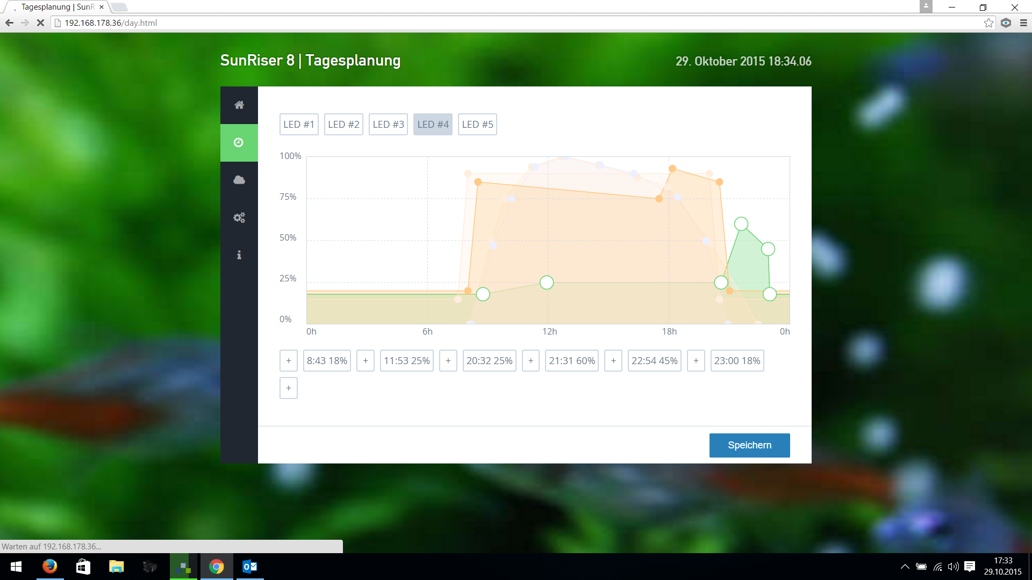Image resolution: width=1032 pixels, height=580 pixels.
Task: Select the LED #4 channel tab
Action: pyautogui.click(x=433, y=125)
